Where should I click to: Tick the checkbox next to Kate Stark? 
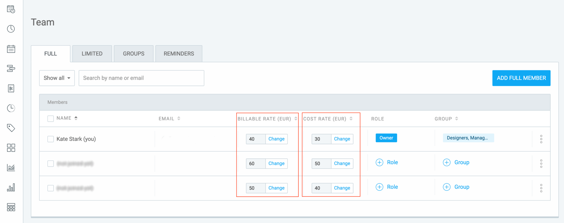tap(51, 139)
